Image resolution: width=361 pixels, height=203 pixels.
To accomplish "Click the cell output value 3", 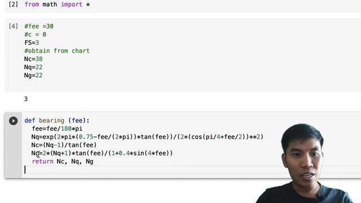I will tap(26, 99).
